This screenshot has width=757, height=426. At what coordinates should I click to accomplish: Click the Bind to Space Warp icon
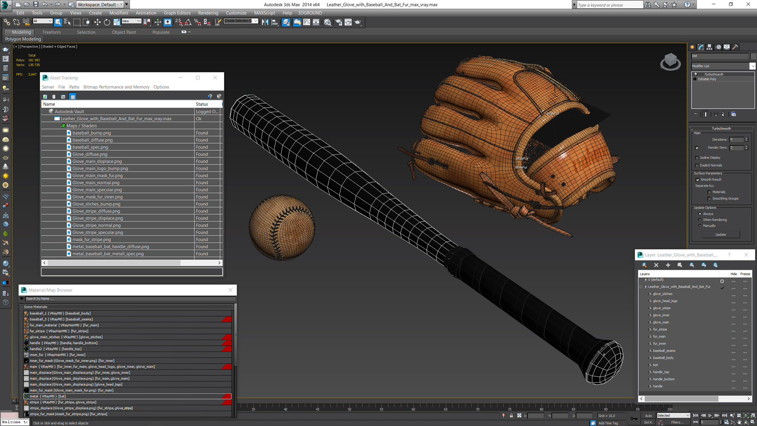pos(26,22)
